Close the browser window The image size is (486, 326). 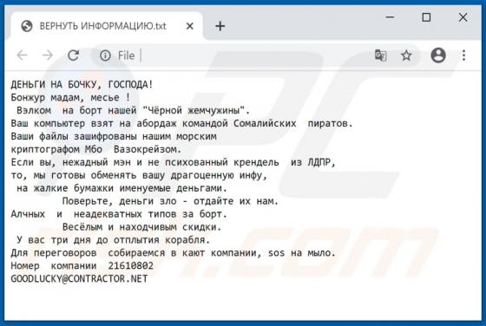tap(463, 17)
